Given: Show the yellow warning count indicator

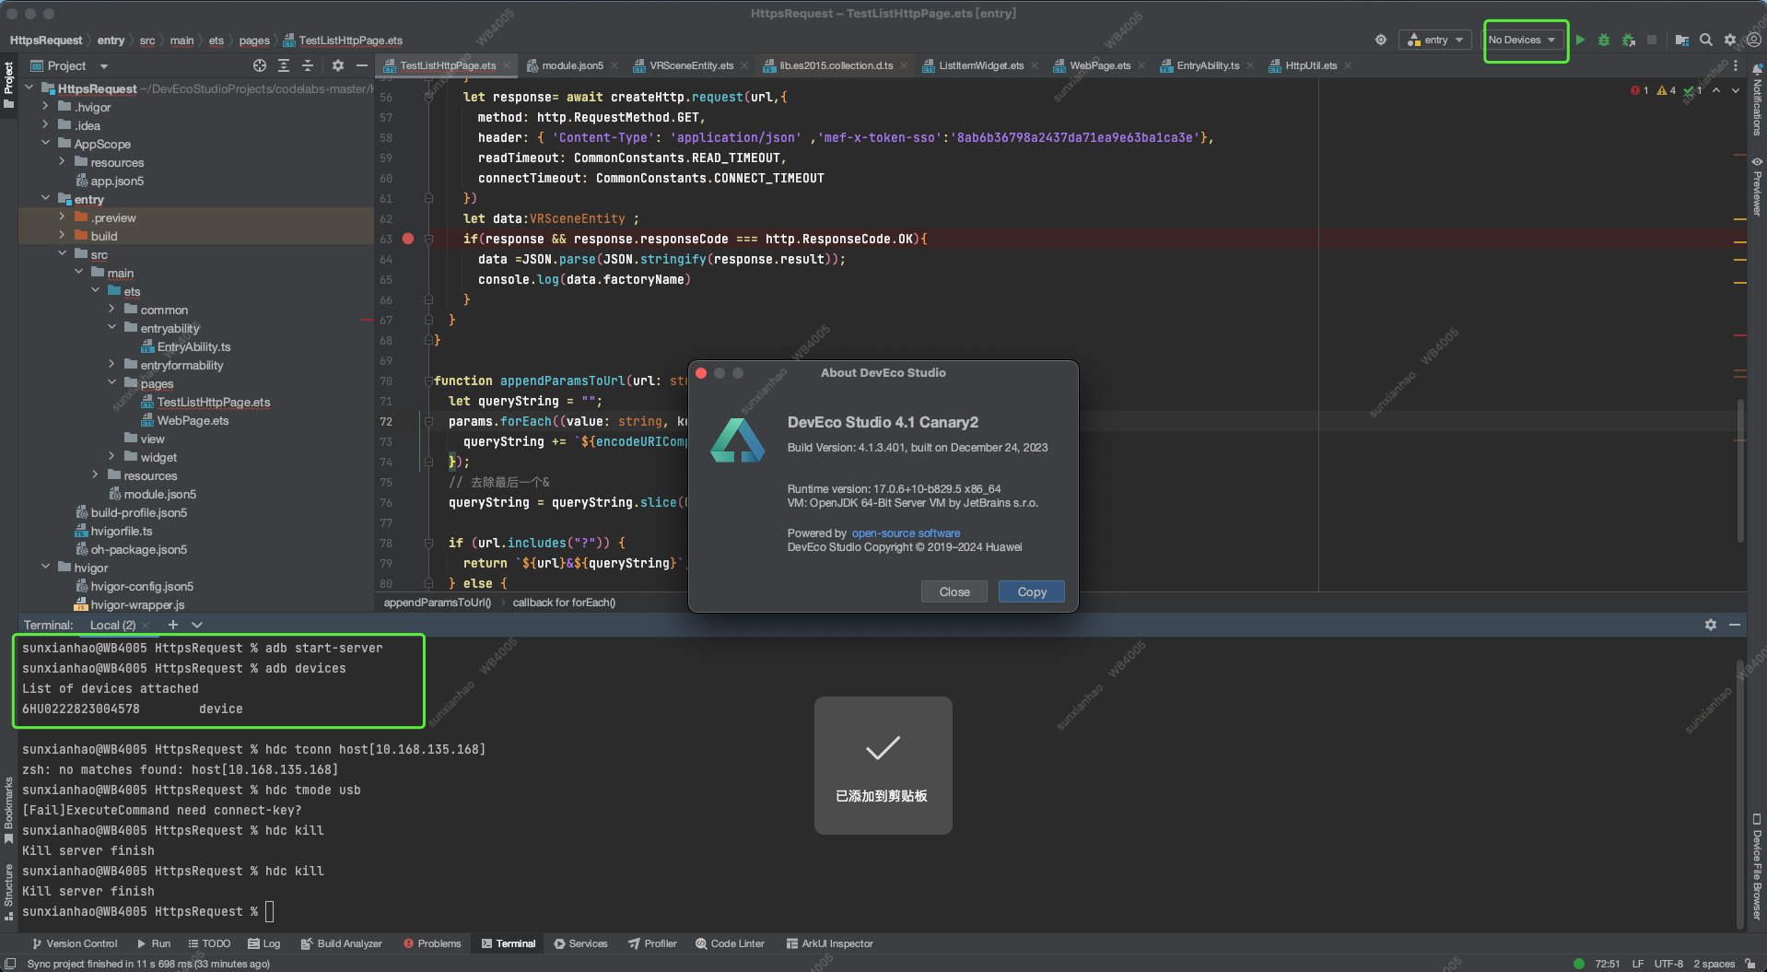Looking at the screenshot, I should pyautogui.click(x=1667, y=90).
